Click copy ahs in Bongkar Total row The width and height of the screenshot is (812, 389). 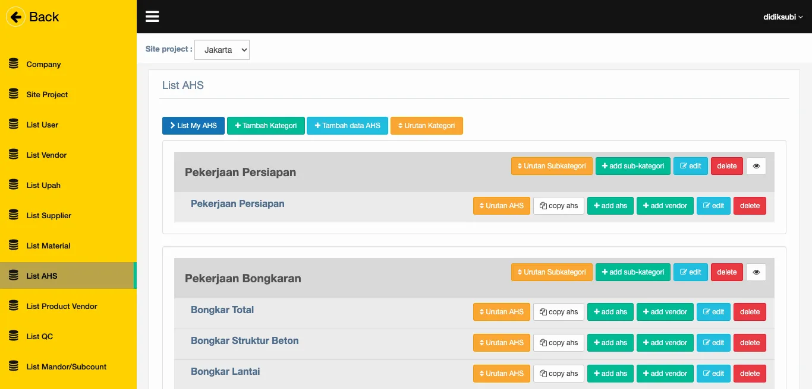click(x=559, y=312)
